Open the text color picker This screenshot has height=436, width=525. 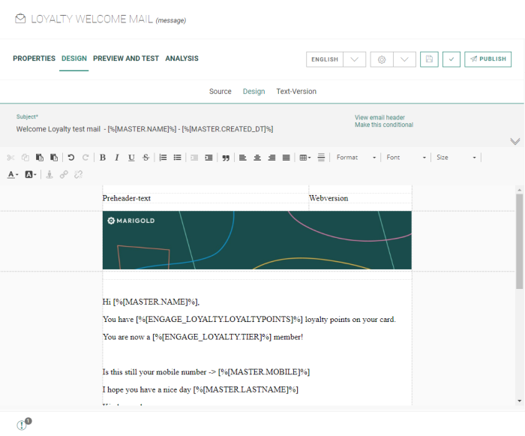point(13,175)
